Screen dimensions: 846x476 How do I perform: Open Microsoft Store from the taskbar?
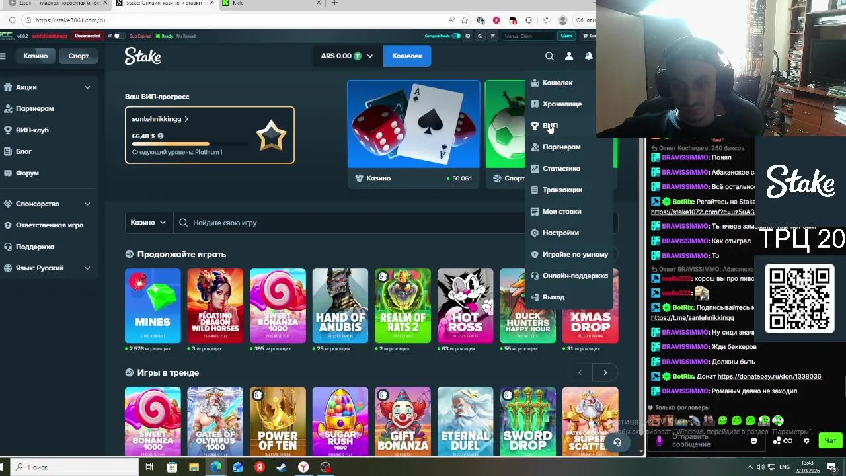pyautogui.click(x=172, y=467)
